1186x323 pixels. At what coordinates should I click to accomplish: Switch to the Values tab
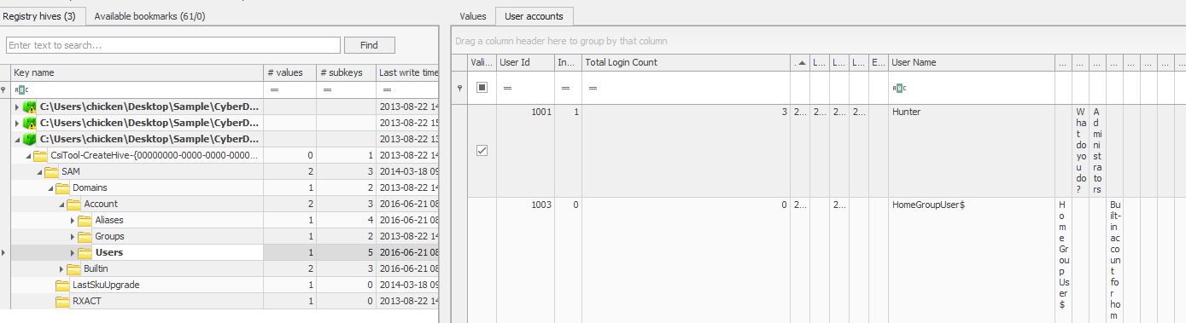(x=472, y=16)
